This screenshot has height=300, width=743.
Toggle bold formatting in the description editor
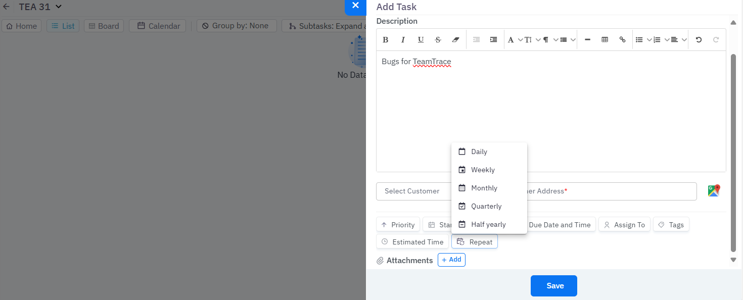tap(385, 40)
